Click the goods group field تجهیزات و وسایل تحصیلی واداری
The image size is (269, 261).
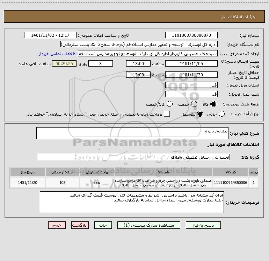coord(134,157)
